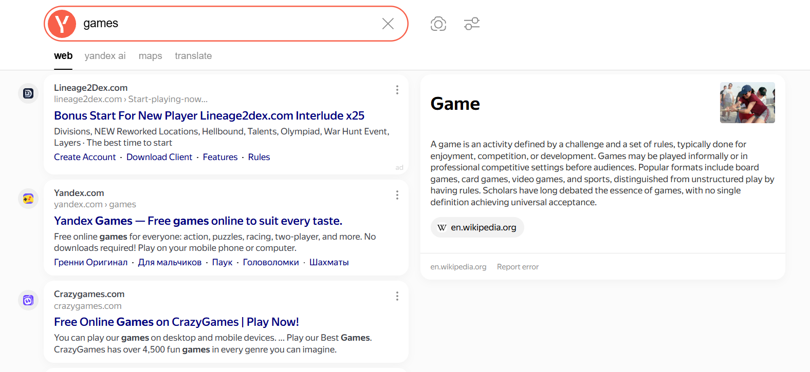The width and height of the screenshot is (810, 372).
Task: Click the en.wikipedia.org source button
Action: (477, 227)
